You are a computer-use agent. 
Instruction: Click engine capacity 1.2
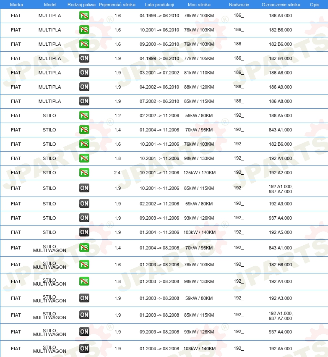pos(117,115)
